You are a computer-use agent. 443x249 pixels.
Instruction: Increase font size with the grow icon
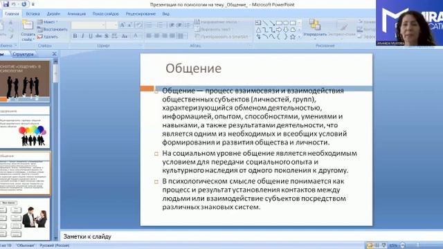point(123,25)
